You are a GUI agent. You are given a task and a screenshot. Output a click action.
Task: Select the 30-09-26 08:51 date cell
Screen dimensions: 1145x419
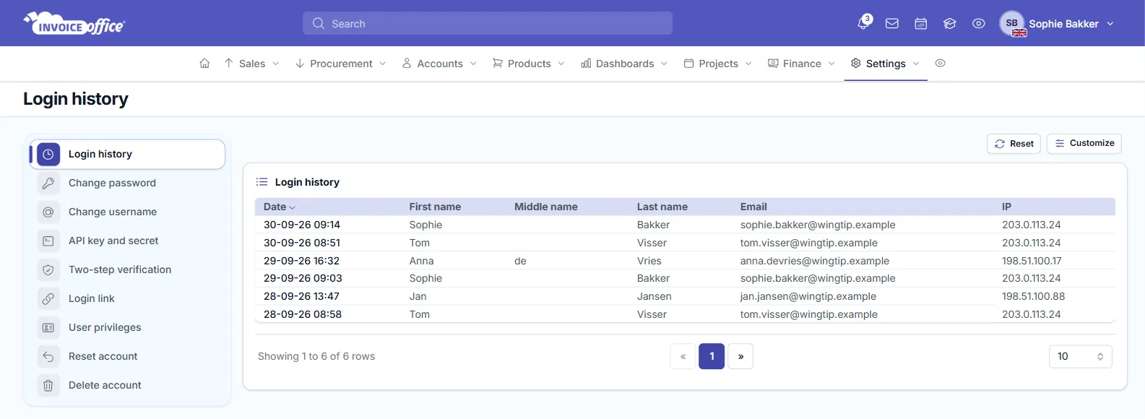(302, 243)
